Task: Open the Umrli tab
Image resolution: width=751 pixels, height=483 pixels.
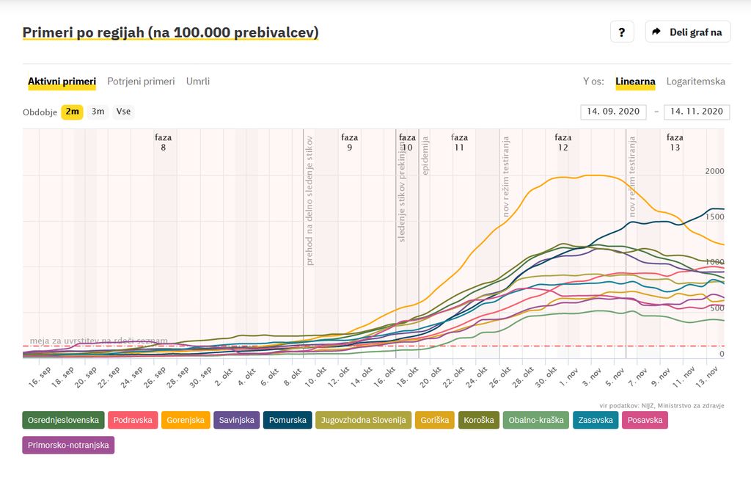Action: (198, 81)
